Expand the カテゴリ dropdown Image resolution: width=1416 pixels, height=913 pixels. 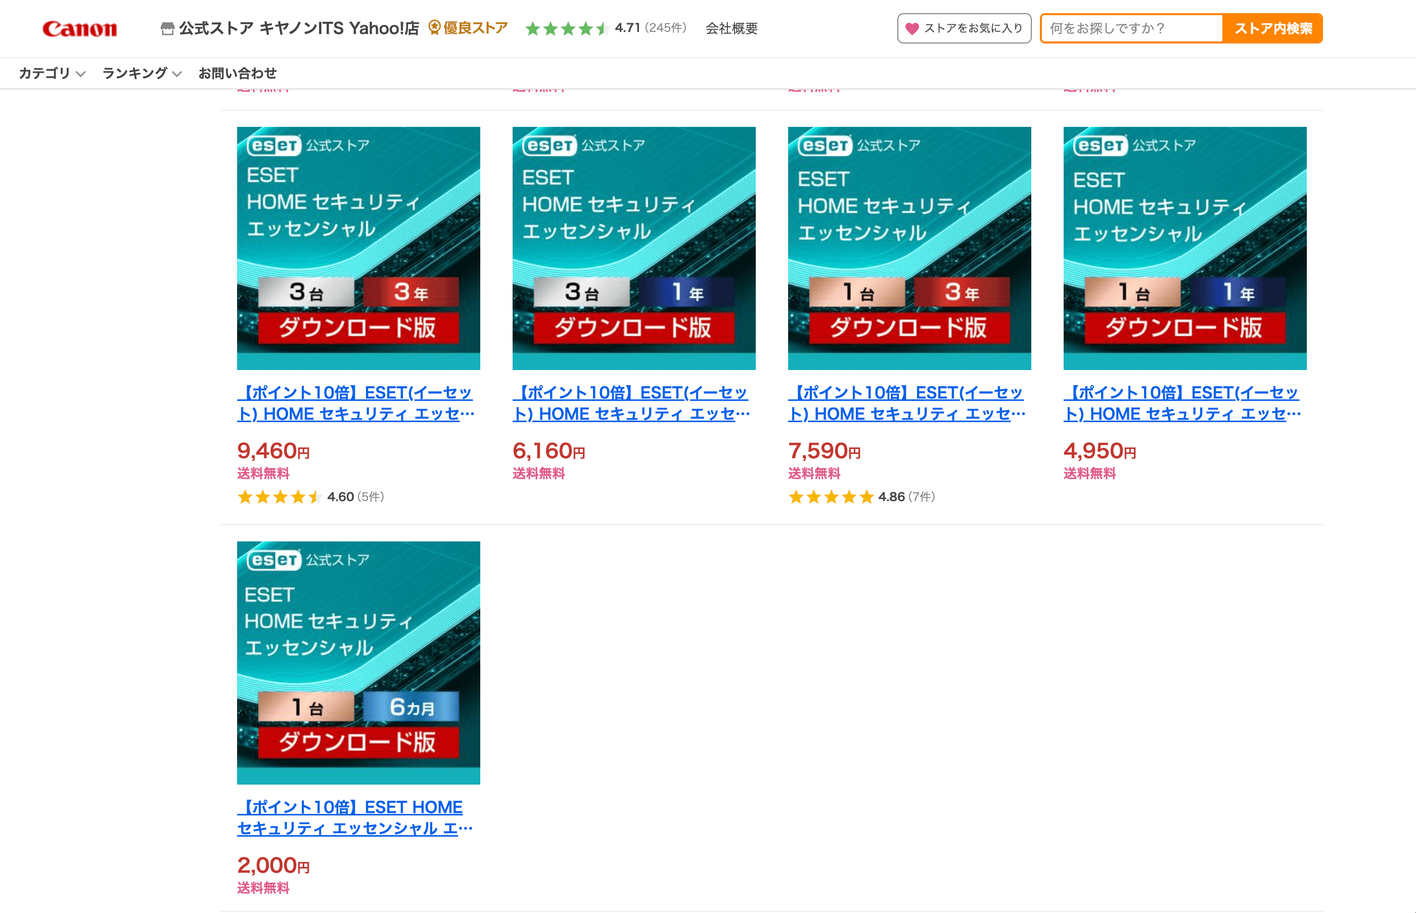[x=52, y=73]
